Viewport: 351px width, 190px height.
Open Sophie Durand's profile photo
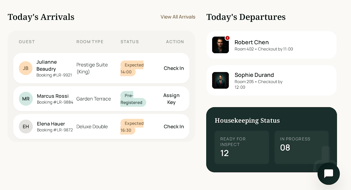[x=220, y=81]
